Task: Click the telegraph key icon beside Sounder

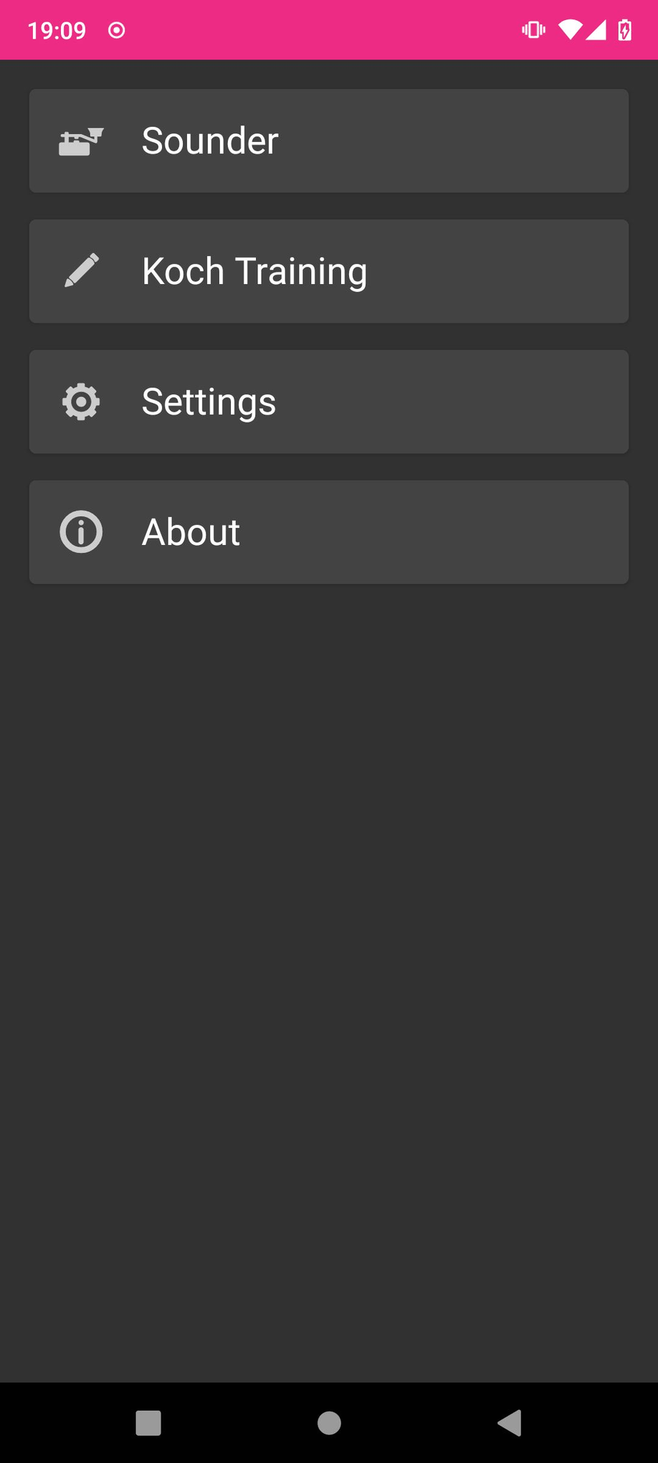Action: click(x=81, y=141)
